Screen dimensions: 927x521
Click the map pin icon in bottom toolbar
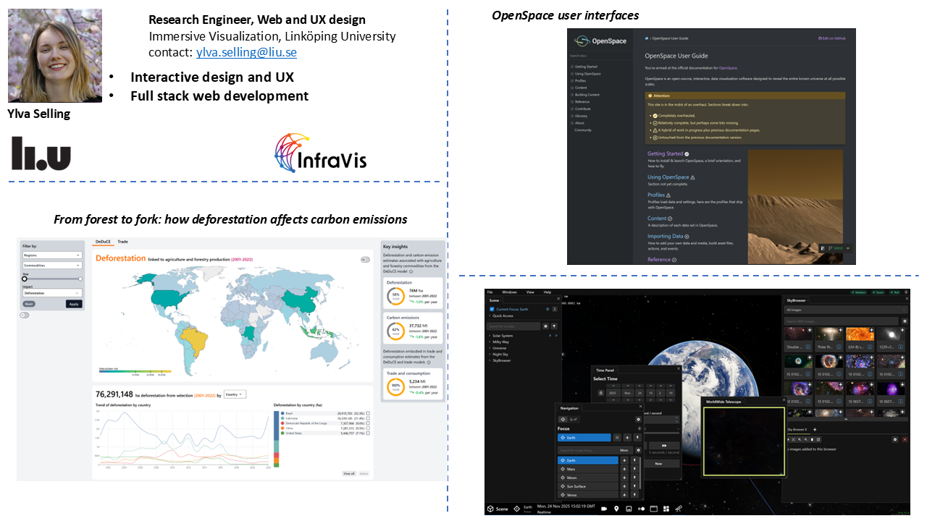[x=616, y=509]
